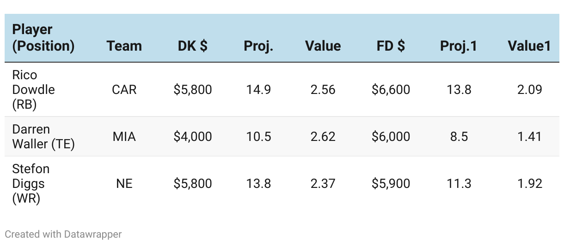Open the Created with Datawrapper link
The height and width of the screenshot is (245, 564).
tap(63, 234)
